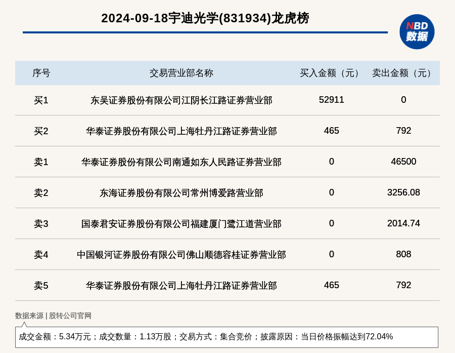Click the 2024-09-18宇迪光学龙虎榜 title

pyautogui.click(x=205, y=18)
